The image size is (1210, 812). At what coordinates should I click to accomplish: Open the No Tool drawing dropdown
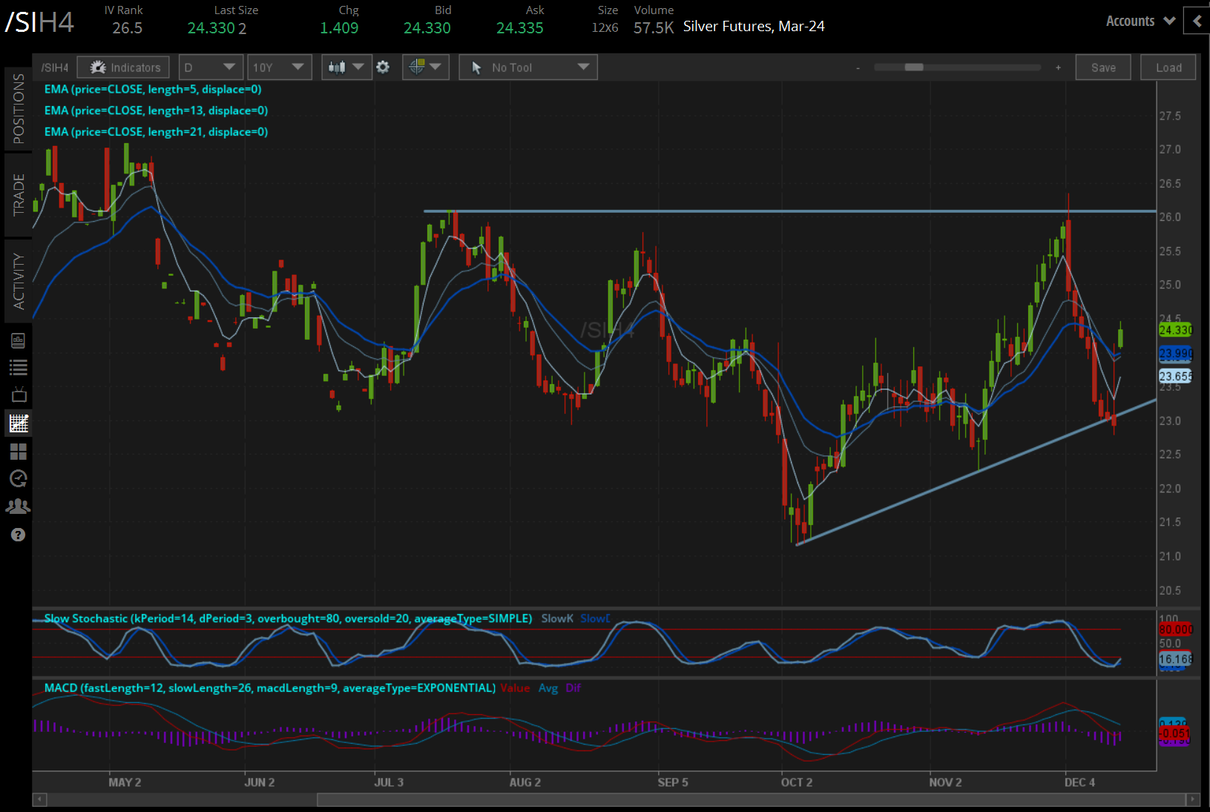tap(527, 67)
